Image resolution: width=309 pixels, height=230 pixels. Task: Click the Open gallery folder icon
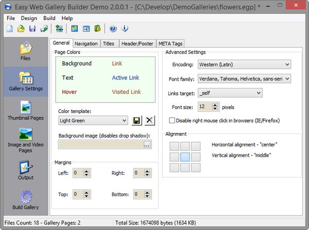[x=21, y=28]
